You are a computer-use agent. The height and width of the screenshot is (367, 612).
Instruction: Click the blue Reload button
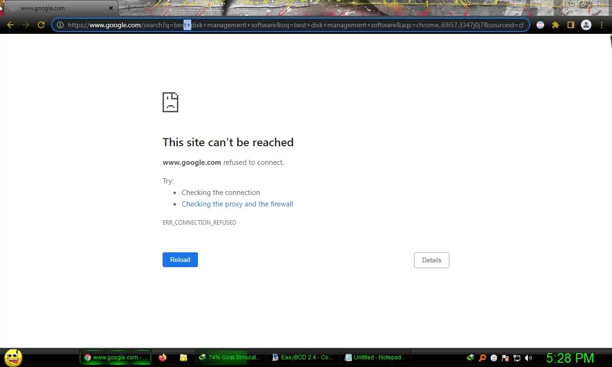180,259
